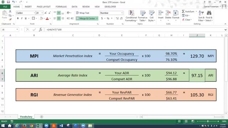This screenshot has height=128, width=228.
Task: Switch to Page Break Preview icon in status bar
Action: 193,121
